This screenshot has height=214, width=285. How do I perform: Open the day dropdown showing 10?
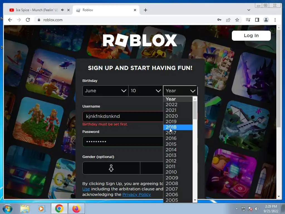146,91
